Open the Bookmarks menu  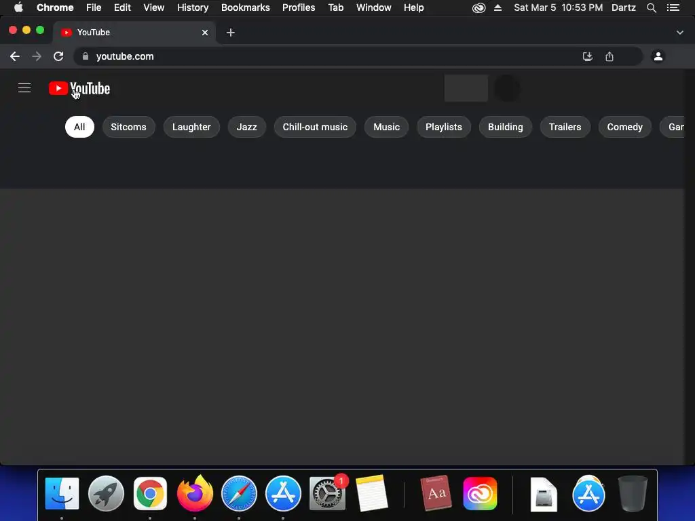point(246,7)
